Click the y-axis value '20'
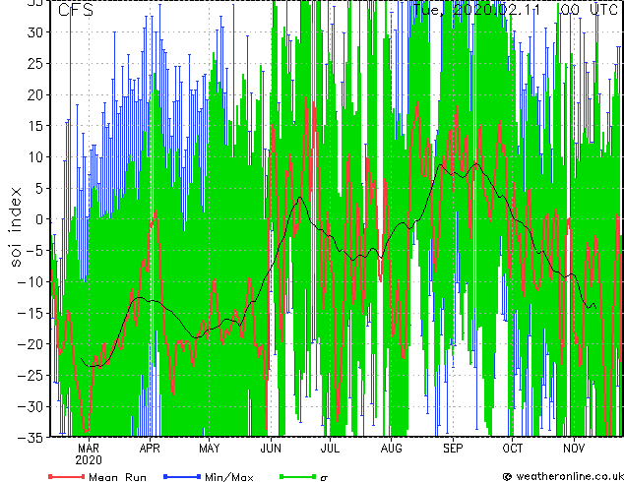This screenshot has height=482, width=624. pos(34,94)
